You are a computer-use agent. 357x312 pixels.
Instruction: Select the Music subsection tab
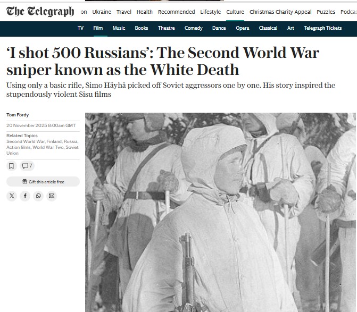[119, 28]
